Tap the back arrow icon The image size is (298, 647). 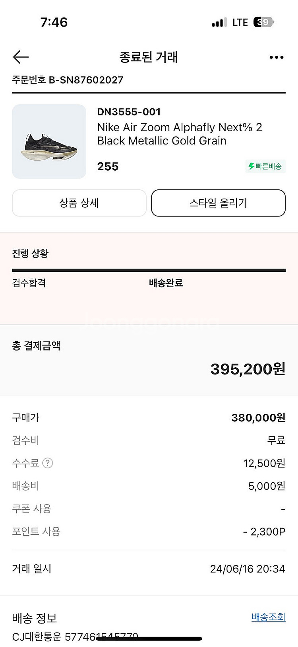tap(21, 57)
